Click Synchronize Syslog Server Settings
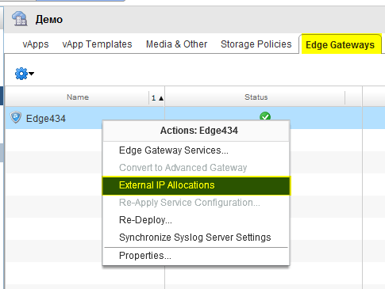Image resolution: width=385 pixels, height=289 pixels. tap(196, 238)
